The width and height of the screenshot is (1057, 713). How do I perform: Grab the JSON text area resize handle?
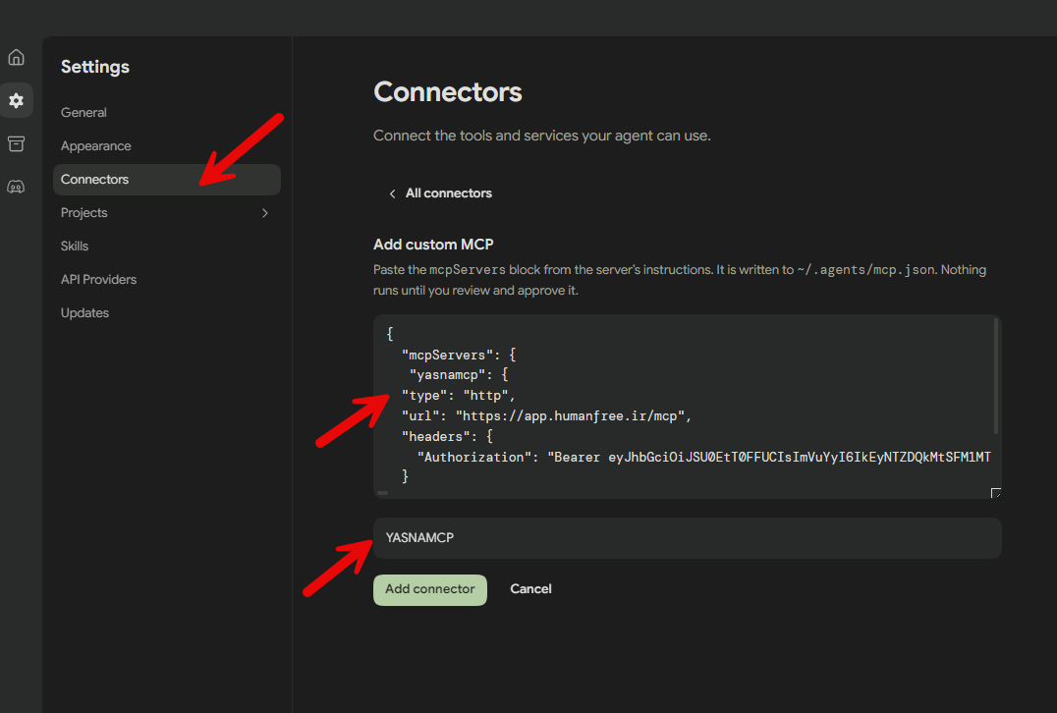tap(996, 493)
